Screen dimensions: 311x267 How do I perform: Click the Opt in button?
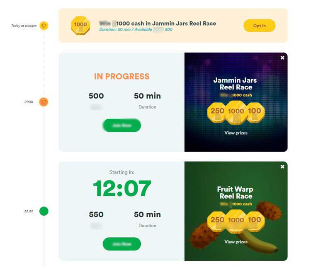[x=259, y=26]
